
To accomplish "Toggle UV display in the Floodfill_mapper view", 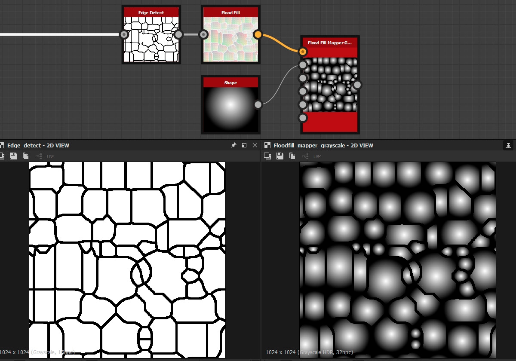I will [317, 156].
